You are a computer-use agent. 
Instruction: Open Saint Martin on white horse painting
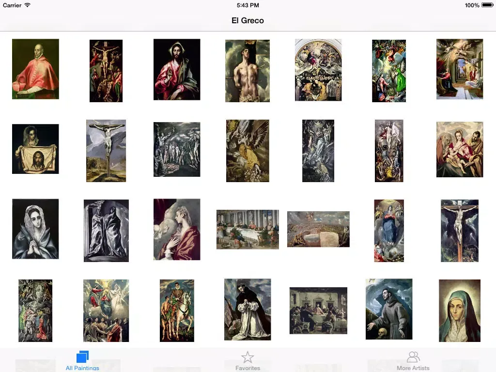tap(177, 310)
